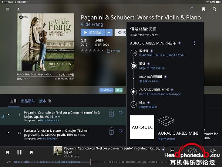The width and height of the screenshot is (222, 167).
Task: Click the 信号路径: 无损 heading
Action: [x=143, y=29]
